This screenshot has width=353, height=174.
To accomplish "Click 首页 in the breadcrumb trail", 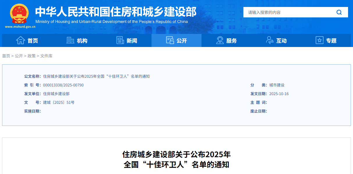I will click(6, 56).
